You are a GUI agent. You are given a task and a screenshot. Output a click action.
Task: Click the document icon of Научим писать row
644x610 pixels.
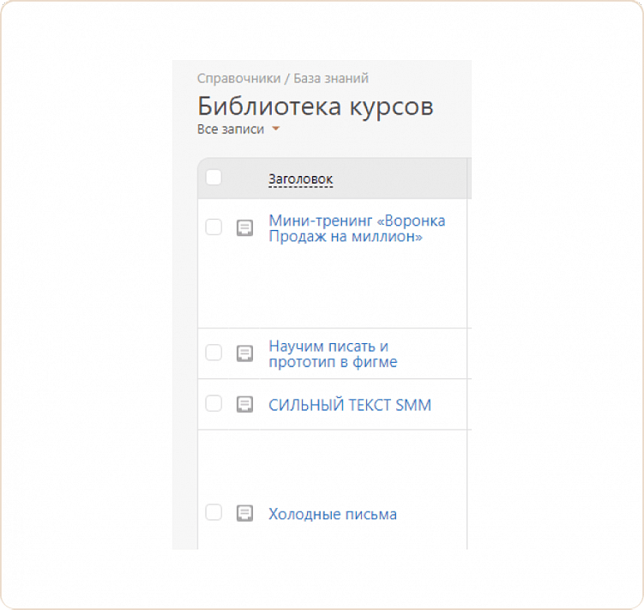244,353
